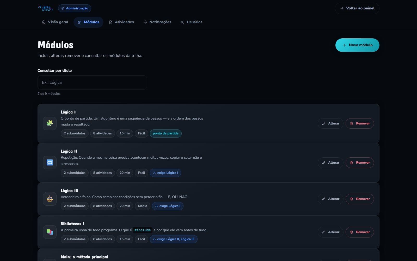
Task: Click the repeat arrows icon of Lógica II
Action: pyautogui.click(x=50, y=162)
